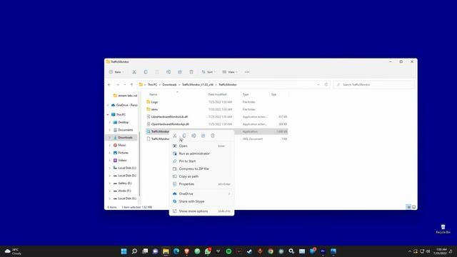The width and height of the screenshot is (457, 257).
Task: Choose Open in the context menu
Action: tap(201, 146)
